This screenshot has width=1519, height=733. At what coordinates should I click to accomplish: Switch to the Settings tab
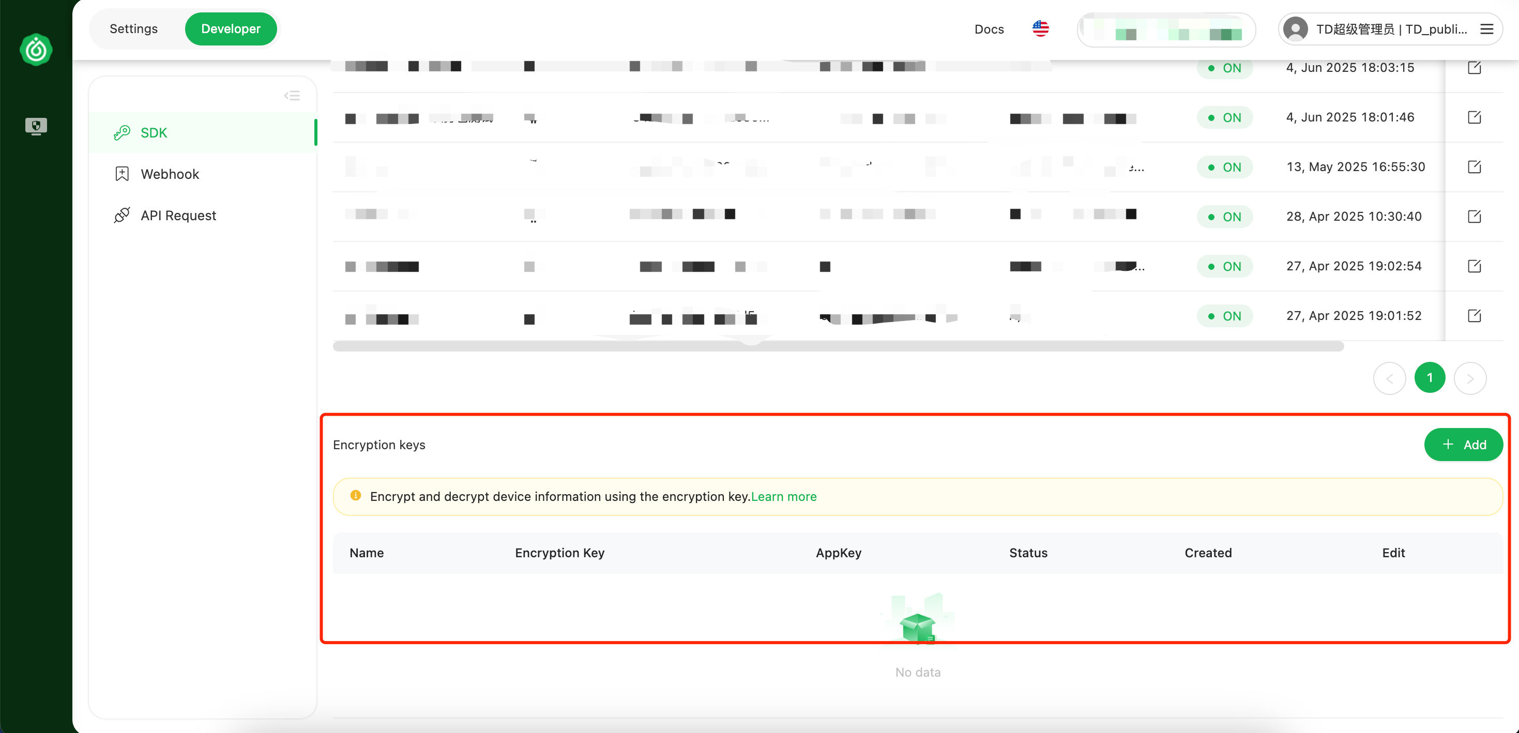point(134,29)
